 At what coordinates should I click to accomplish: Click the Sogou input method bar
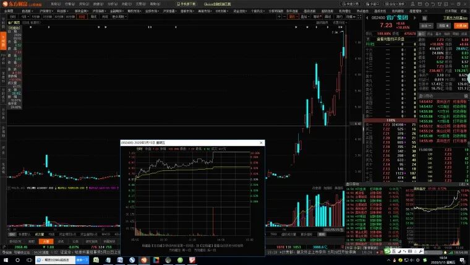pyautogui.click(x=403, y=251)
